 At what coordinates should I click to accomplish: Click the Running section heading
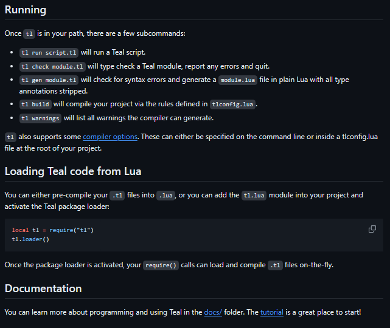(26, 10)
